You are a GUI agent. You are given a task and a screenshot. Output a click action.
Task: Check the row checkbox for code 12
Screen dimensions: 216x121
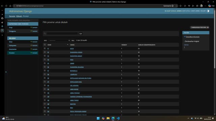(x=45, y=52)
